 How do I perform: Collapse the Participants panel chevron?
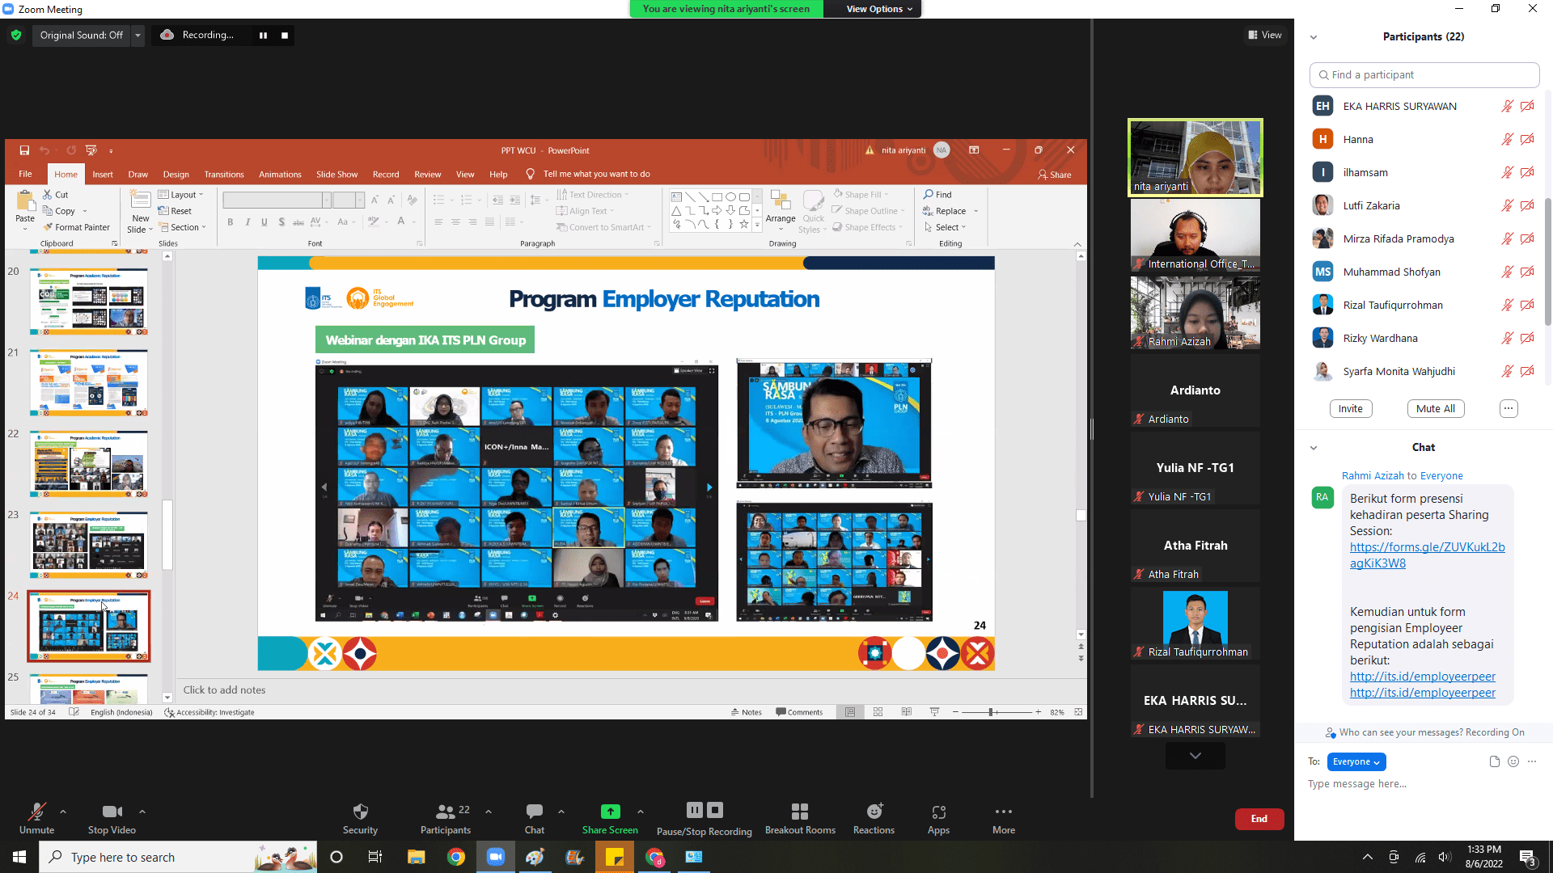1314,37
